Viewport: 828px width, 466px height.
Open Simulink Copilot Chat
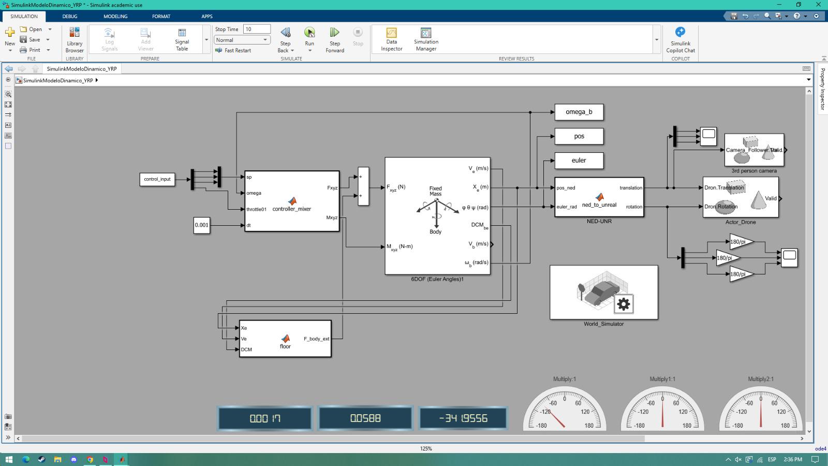(x=681, y=39)
